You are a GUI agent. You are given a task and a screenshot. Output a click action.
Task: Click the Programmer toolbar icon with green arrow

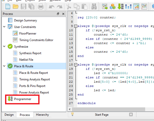121,6
